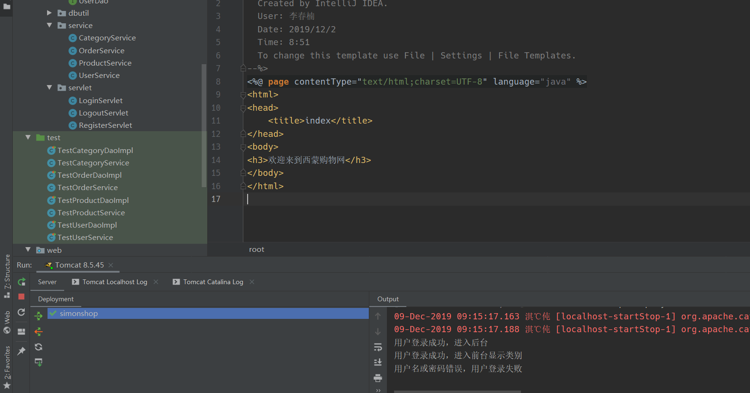Click the update application refresh icon

(21, 312)
